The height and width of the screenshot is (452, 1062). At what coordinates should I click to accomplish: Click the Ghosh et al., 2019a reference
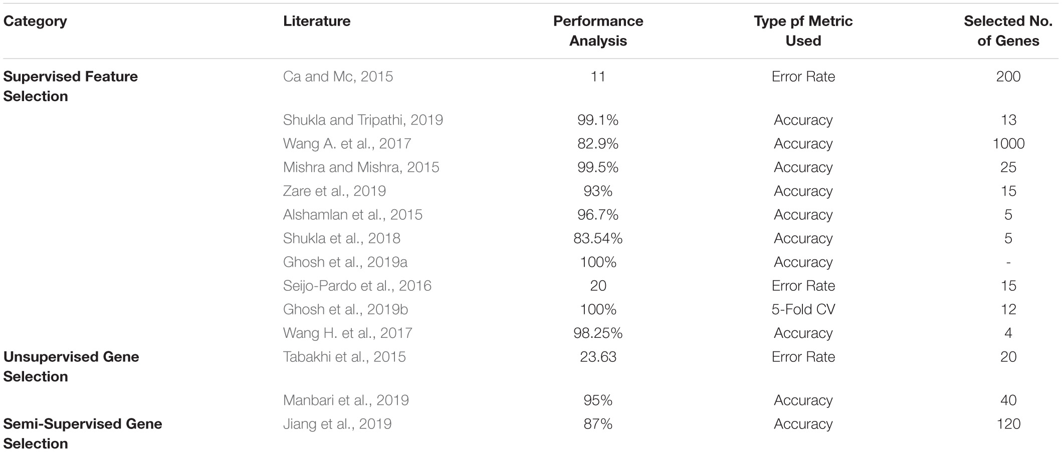point(345,262)
